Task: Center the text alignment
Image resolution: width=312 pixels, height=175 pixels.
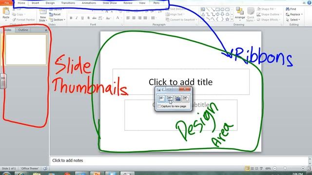Action: tap(134, 18)
